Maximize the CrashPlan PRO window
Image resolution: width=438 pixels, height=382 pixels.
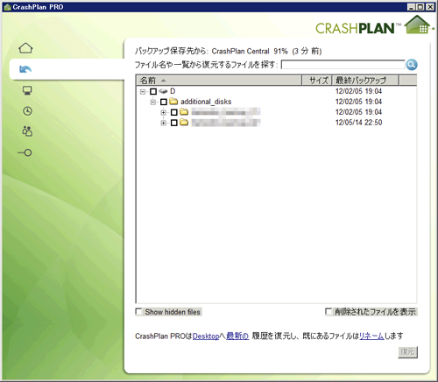point(420,7)
